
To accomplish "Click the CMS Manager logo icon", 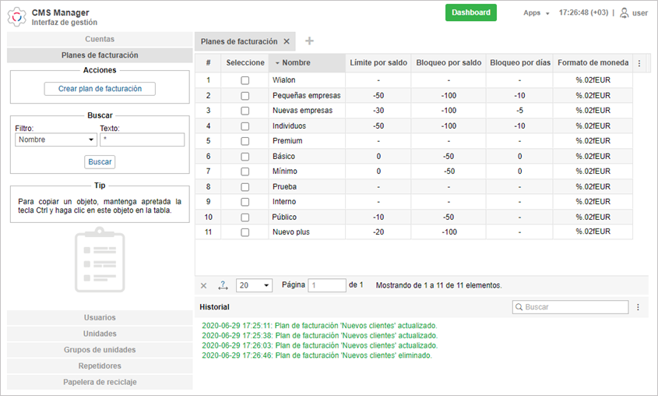I will (x=17, y=16).
